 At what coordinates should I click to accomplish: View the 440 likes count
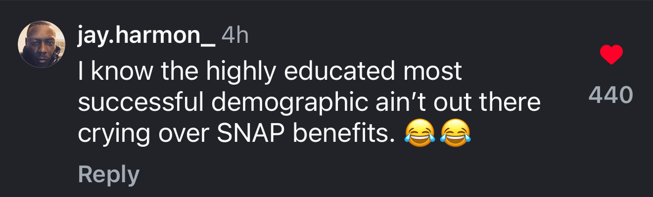pos(611,95)
